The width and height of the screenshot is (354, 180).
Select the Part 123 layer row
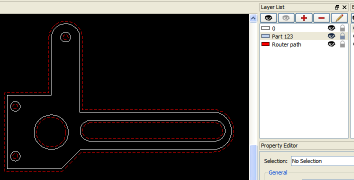304,36
